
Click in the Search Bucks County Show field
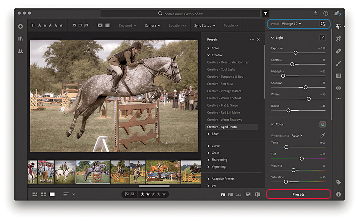(x=183, y=14)
